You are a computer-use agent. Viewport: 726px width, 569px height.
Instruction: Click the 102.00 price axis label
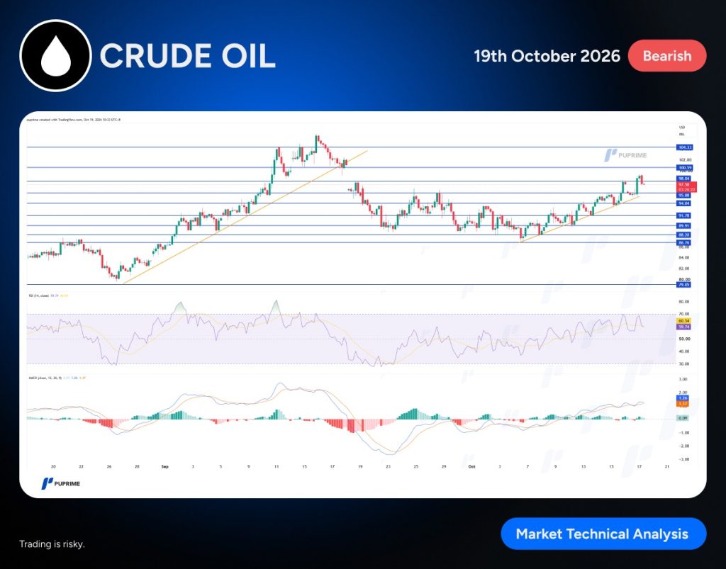[x=685, y=160]
